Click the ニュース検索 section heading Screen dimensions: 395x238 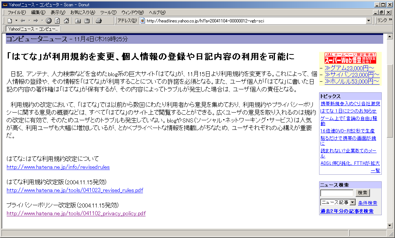tap(335, 185)
